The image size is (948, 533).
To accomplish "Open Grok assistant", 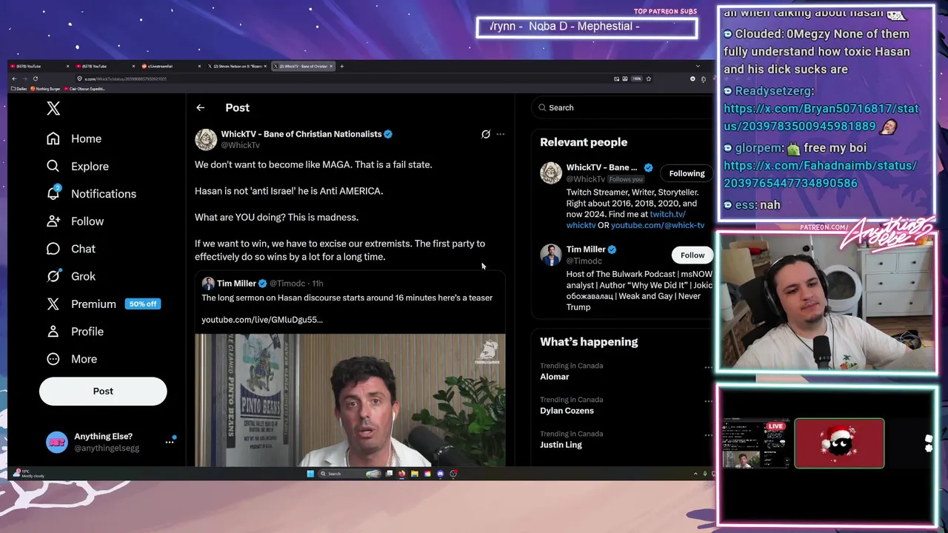I will point(71,276).
